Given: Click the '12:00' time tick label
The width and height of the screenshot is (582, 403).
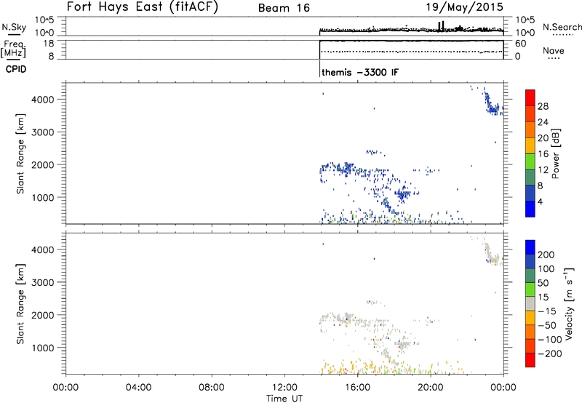Looking at the screenshot, I should coord(284,388).
